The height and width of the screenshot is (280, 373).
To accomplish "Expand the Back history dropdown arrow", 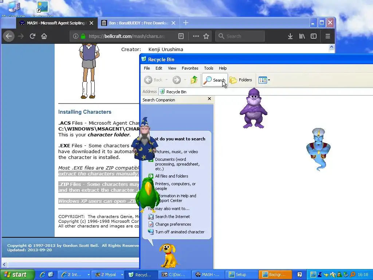I will pyautogui.click(x=166, y=80).
